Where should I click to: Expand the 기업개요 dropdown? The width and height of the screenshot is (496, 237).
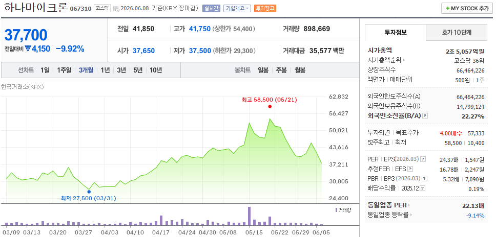click(237, 9)
